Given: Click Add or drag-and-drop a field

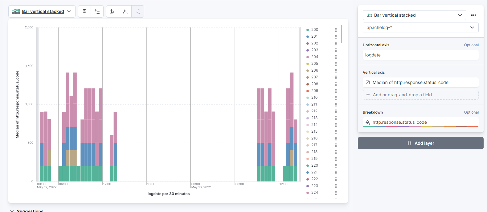Looking at the screenshot, I should (420, 95).
